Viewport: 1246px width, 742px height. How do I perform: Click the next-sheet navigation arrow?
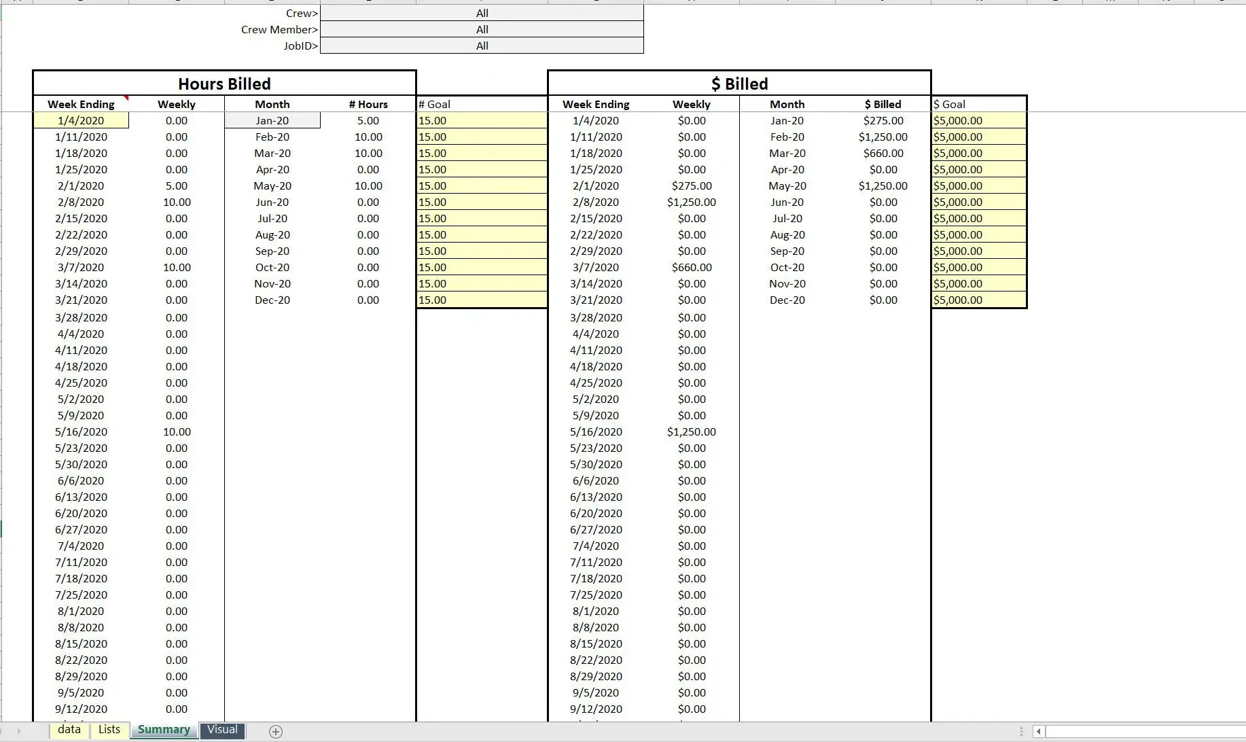click(x=20, y=732)
